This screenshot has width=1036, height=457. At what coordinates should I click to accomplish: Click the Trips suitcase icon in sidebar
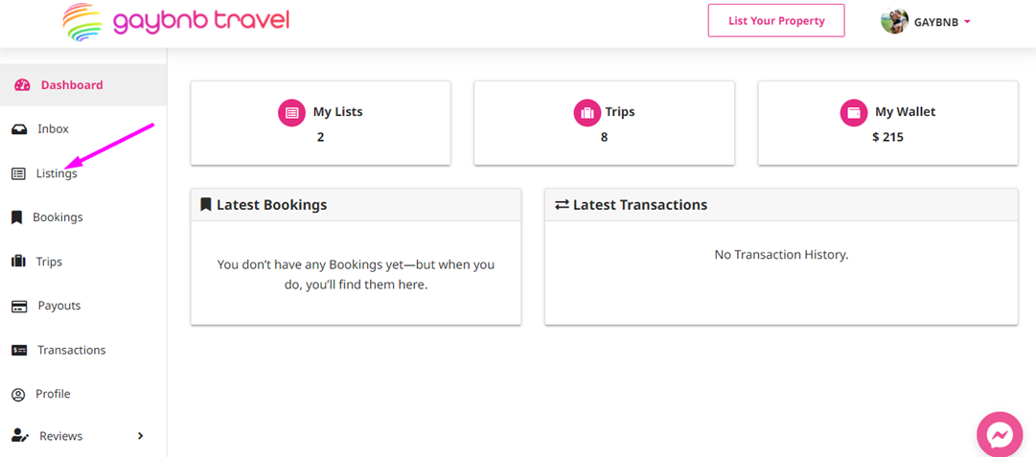[x=18, y=262]
